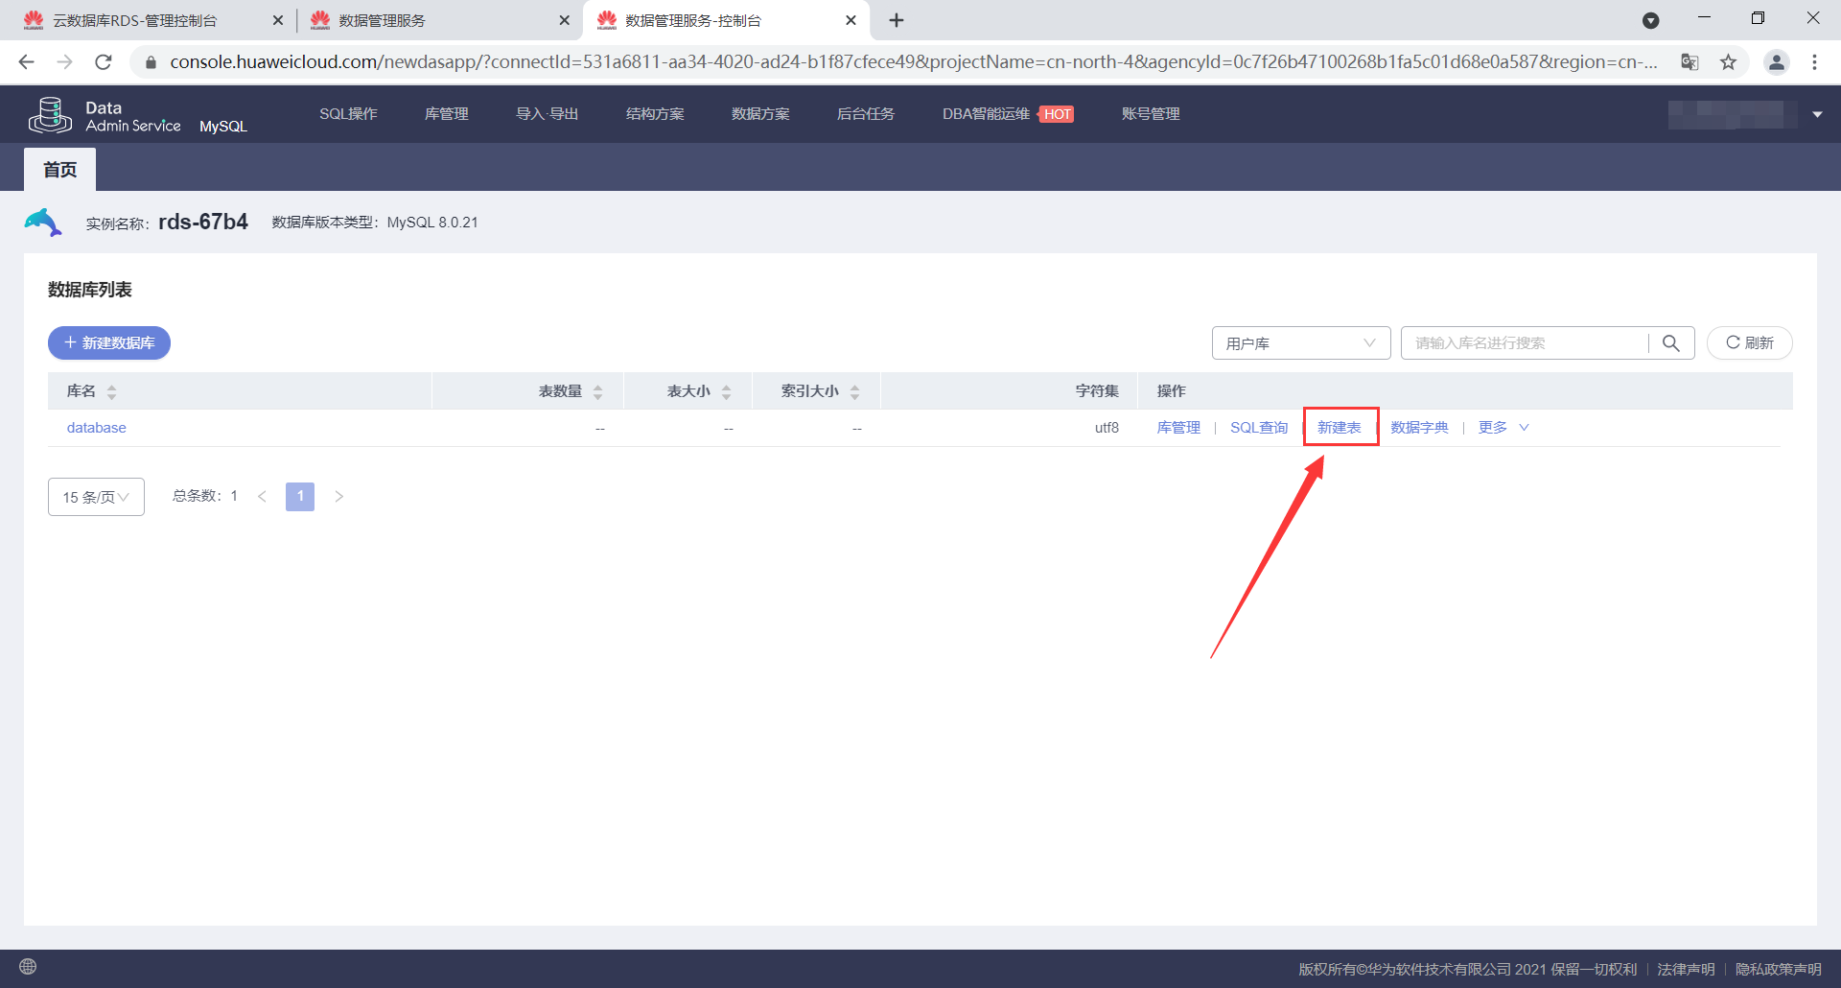Click 数据字典 link in database row
Image resolution: width=1841 pixels, height=988 pixels.
click(1420, 428)
